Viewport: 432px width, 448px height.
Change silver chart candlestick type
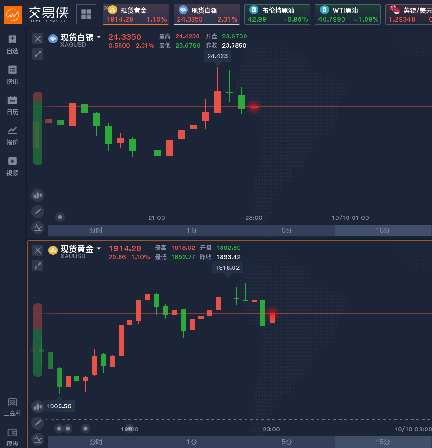(38, 195)
